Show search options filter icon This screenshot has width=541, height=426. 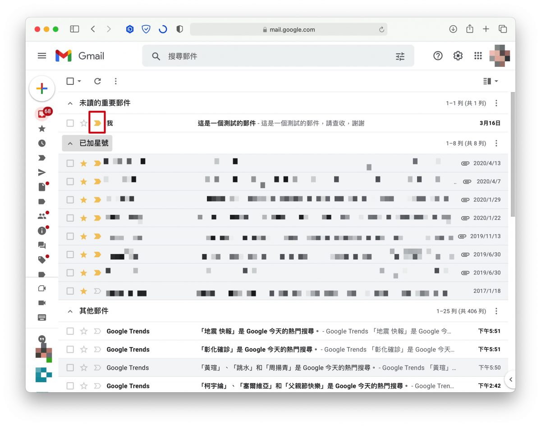(400, 56)
